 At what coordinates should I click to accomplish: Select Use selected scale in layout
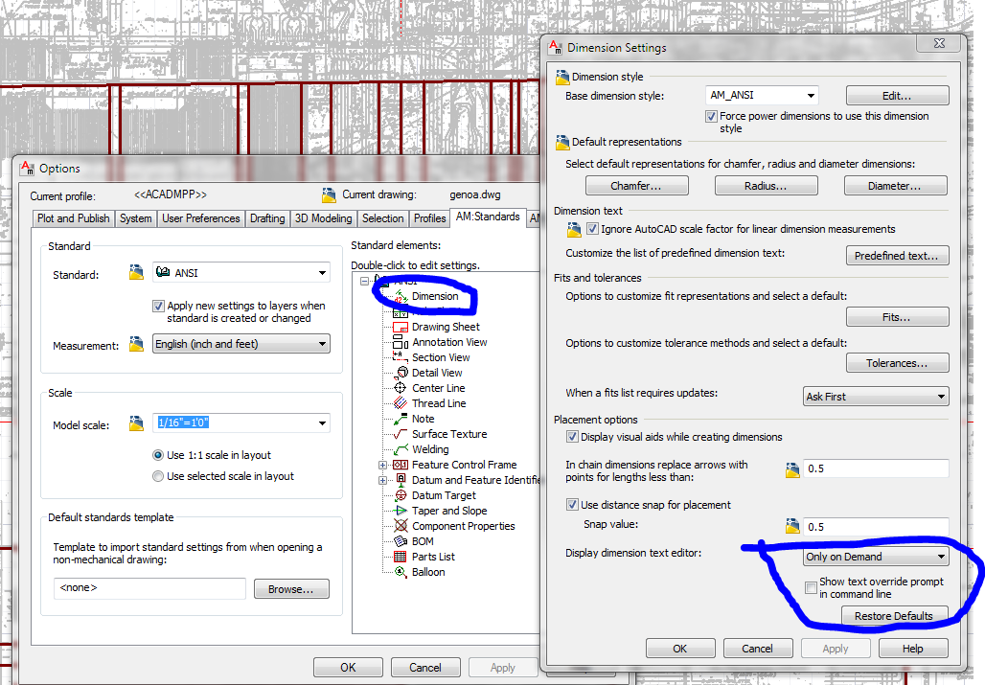click(158, 476)
